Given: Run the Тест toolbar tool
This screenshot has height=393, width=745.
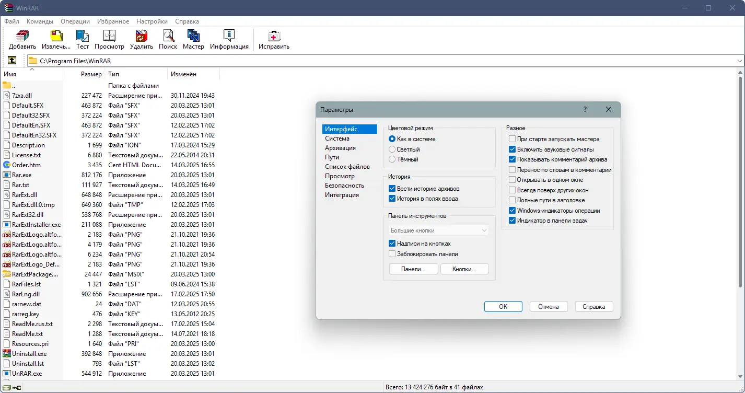Looking at the screenshot, I should (x=83, y=36).
